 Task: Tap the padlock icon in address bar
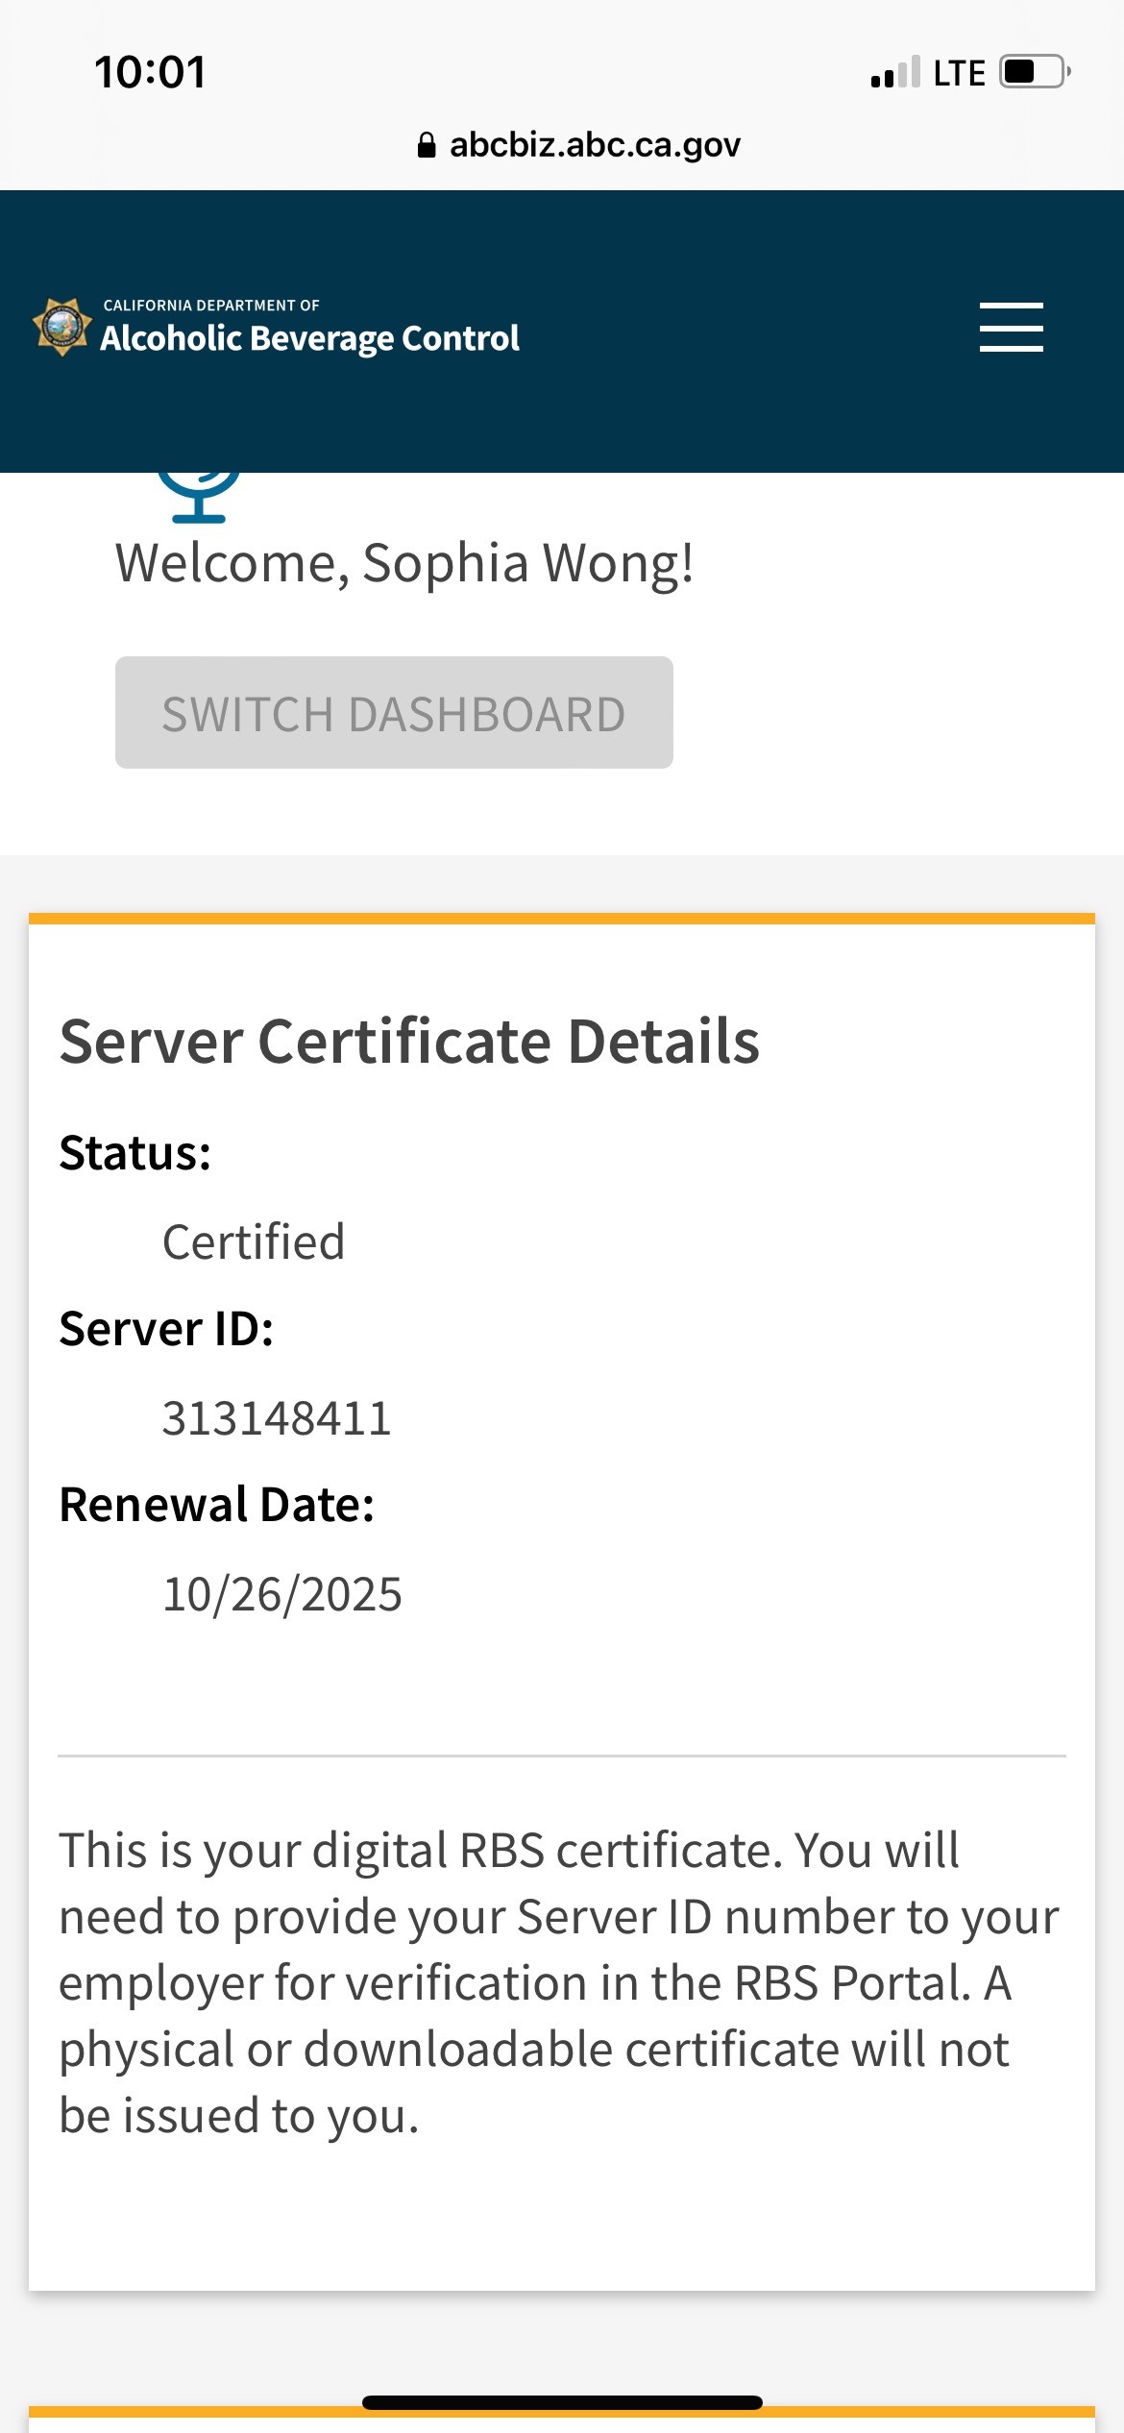point(427,145)
